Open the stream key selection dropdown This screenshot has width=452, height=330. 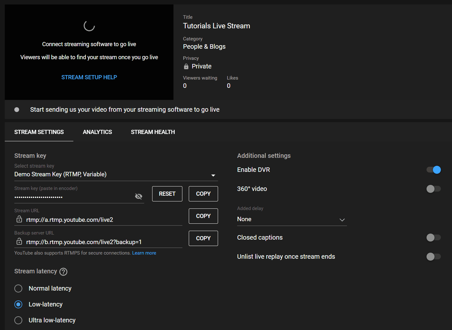[x=213, y=175]
